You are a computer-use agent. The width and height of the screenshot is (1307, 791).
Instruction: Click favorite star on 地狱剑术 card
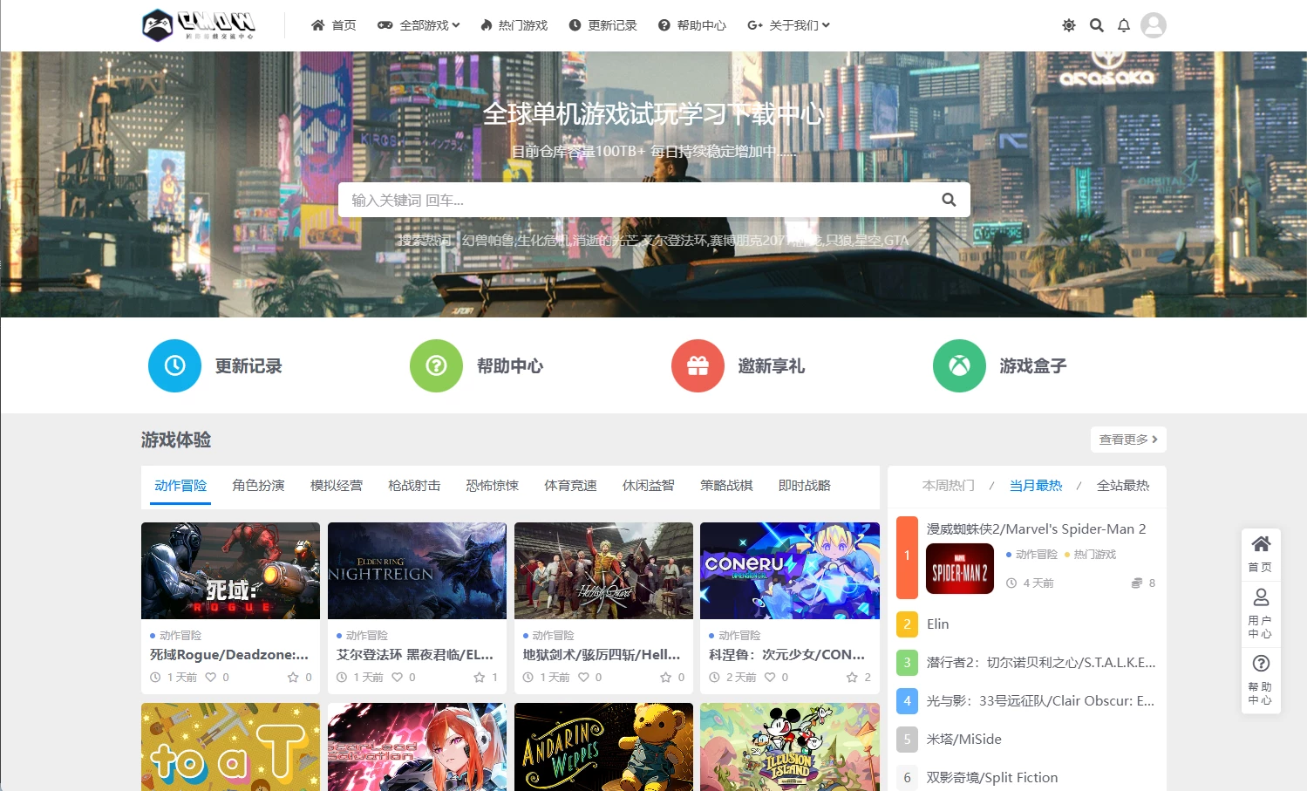666,677
